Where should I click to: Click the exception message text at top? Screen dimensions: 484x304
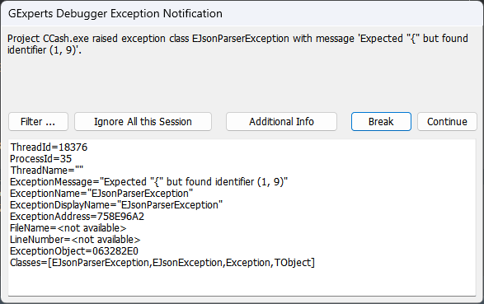[x=237, y=44]
